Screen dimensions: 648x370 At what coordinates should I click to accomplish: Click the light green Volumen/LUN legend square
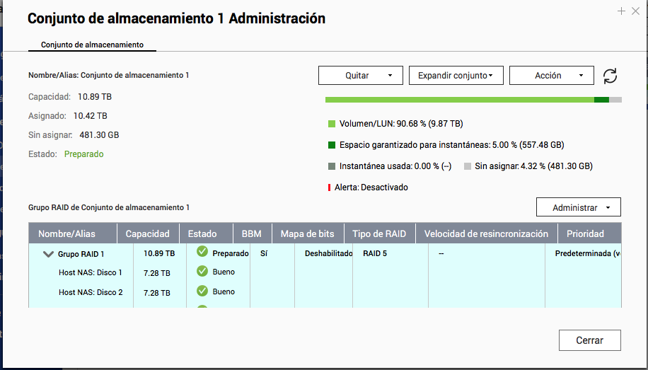[x=332, y=124]
